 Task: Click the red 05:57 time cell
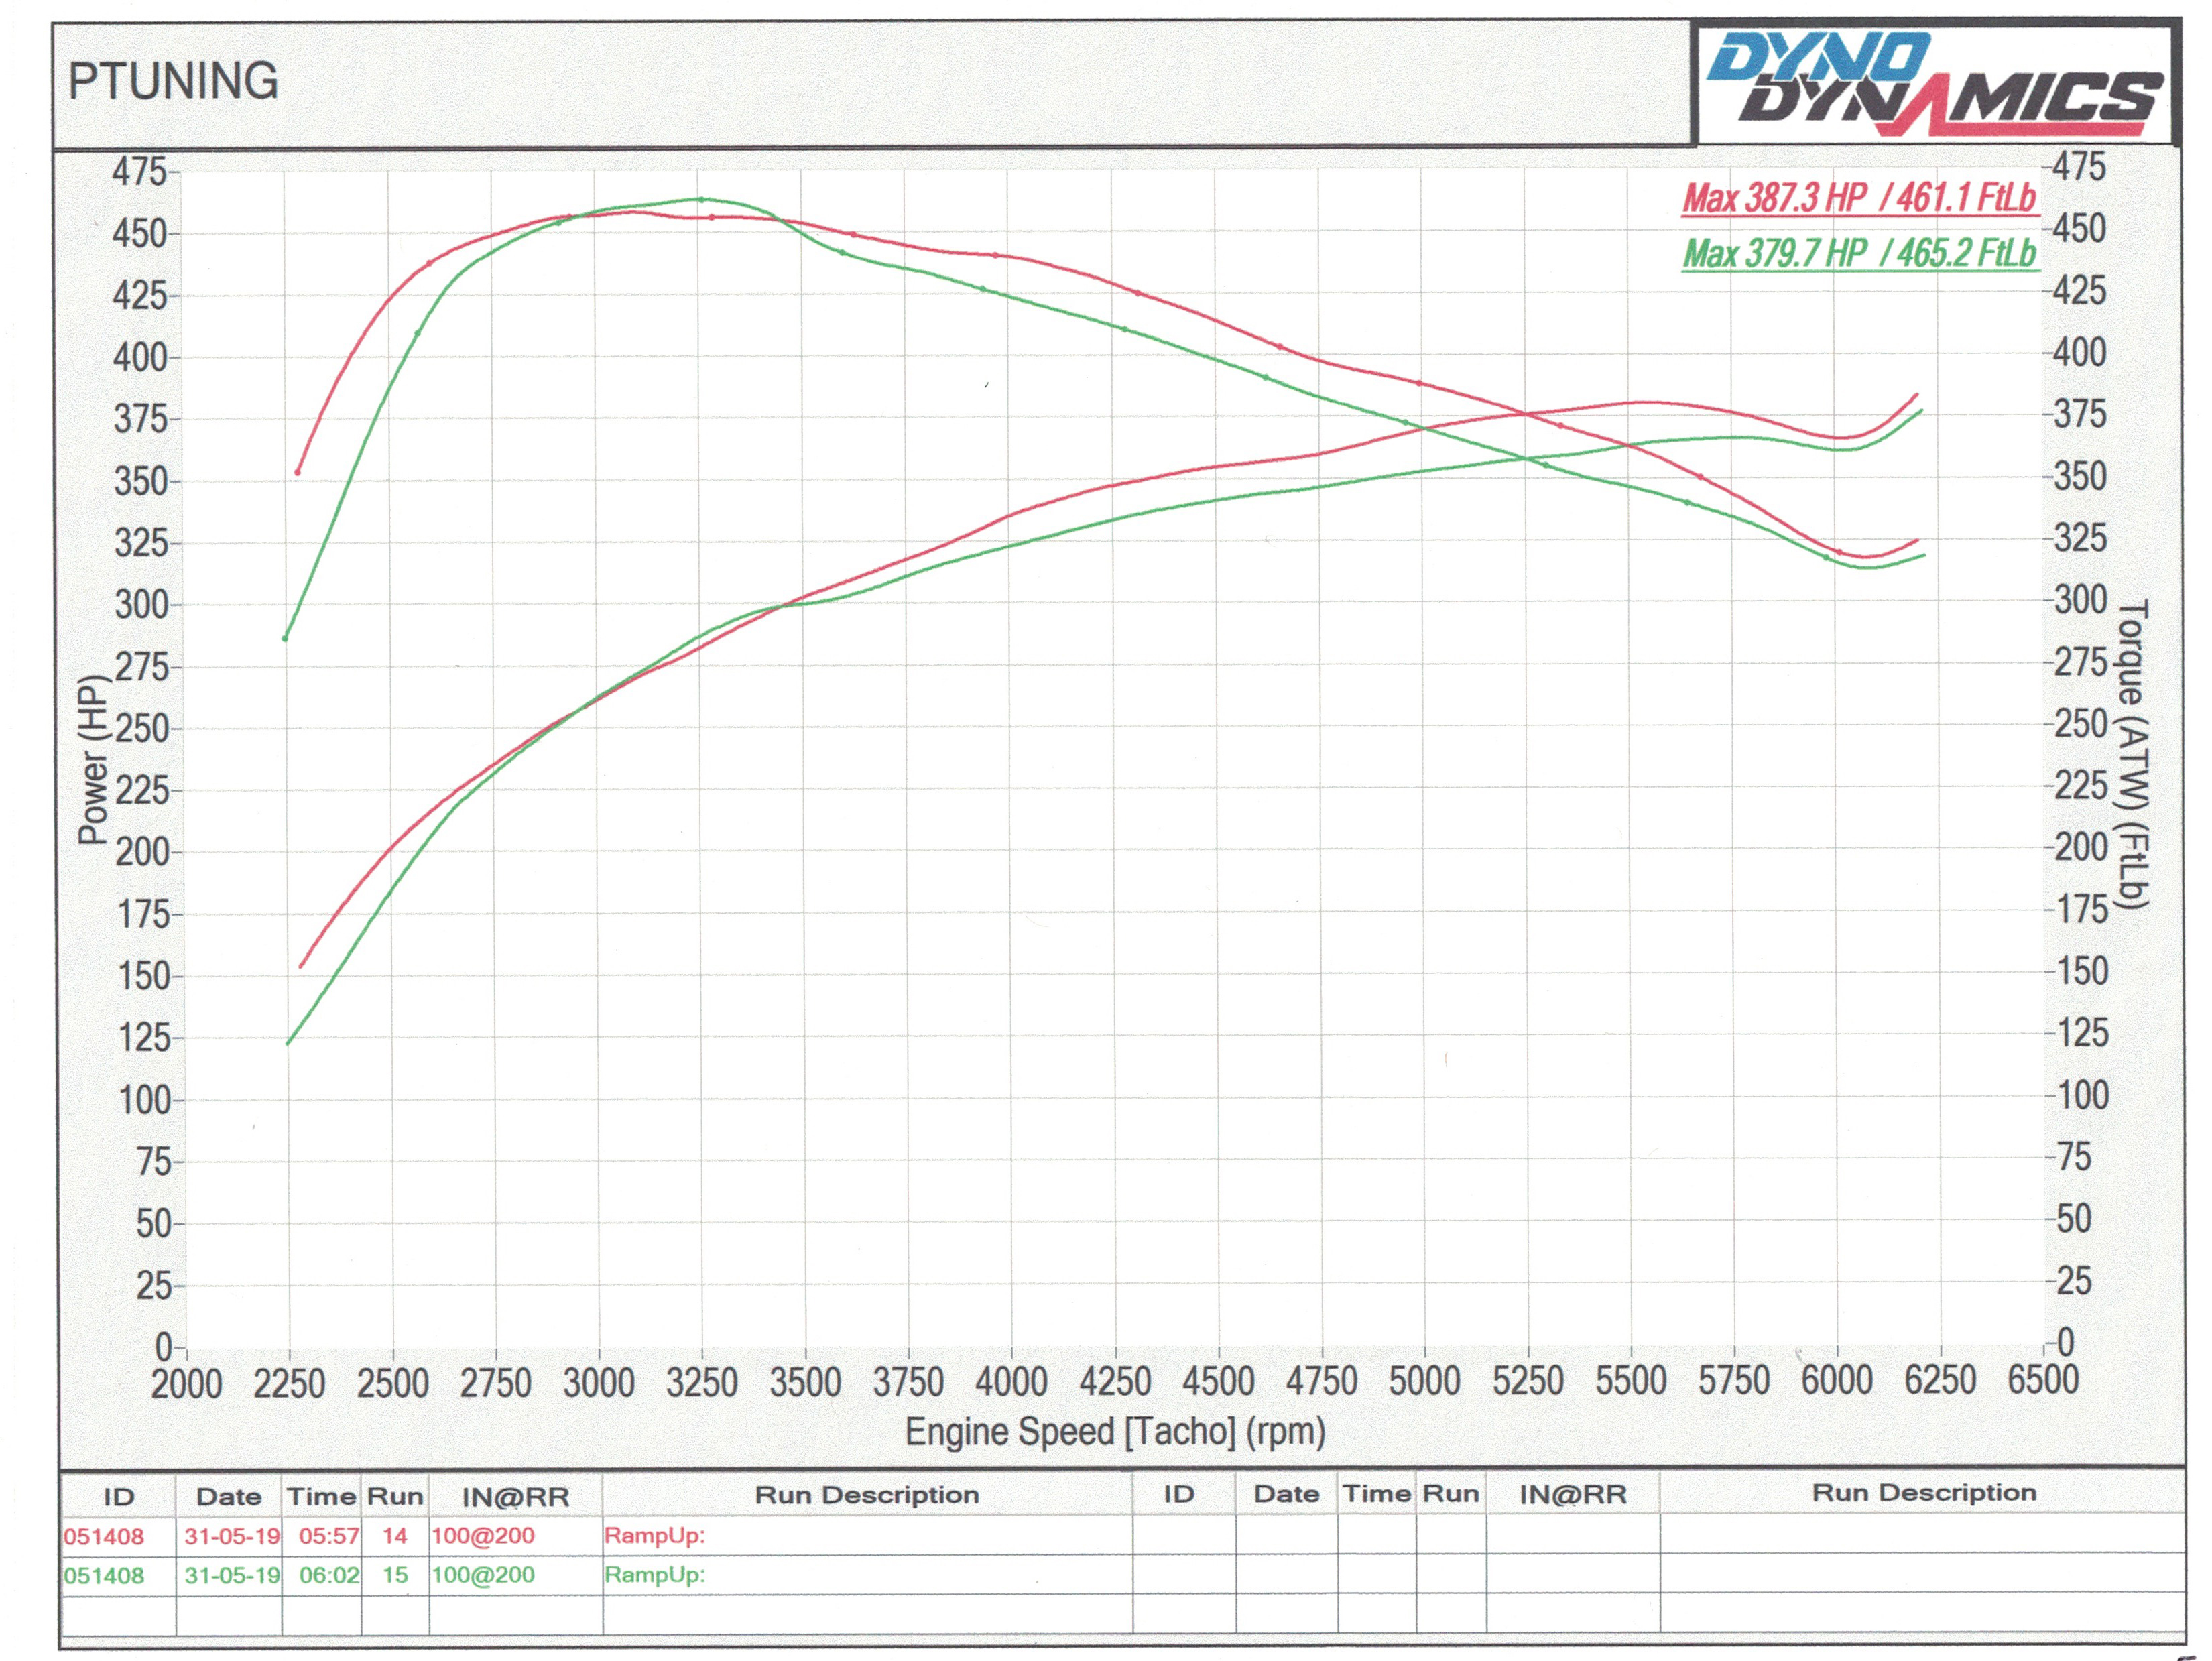(329, 1536)
